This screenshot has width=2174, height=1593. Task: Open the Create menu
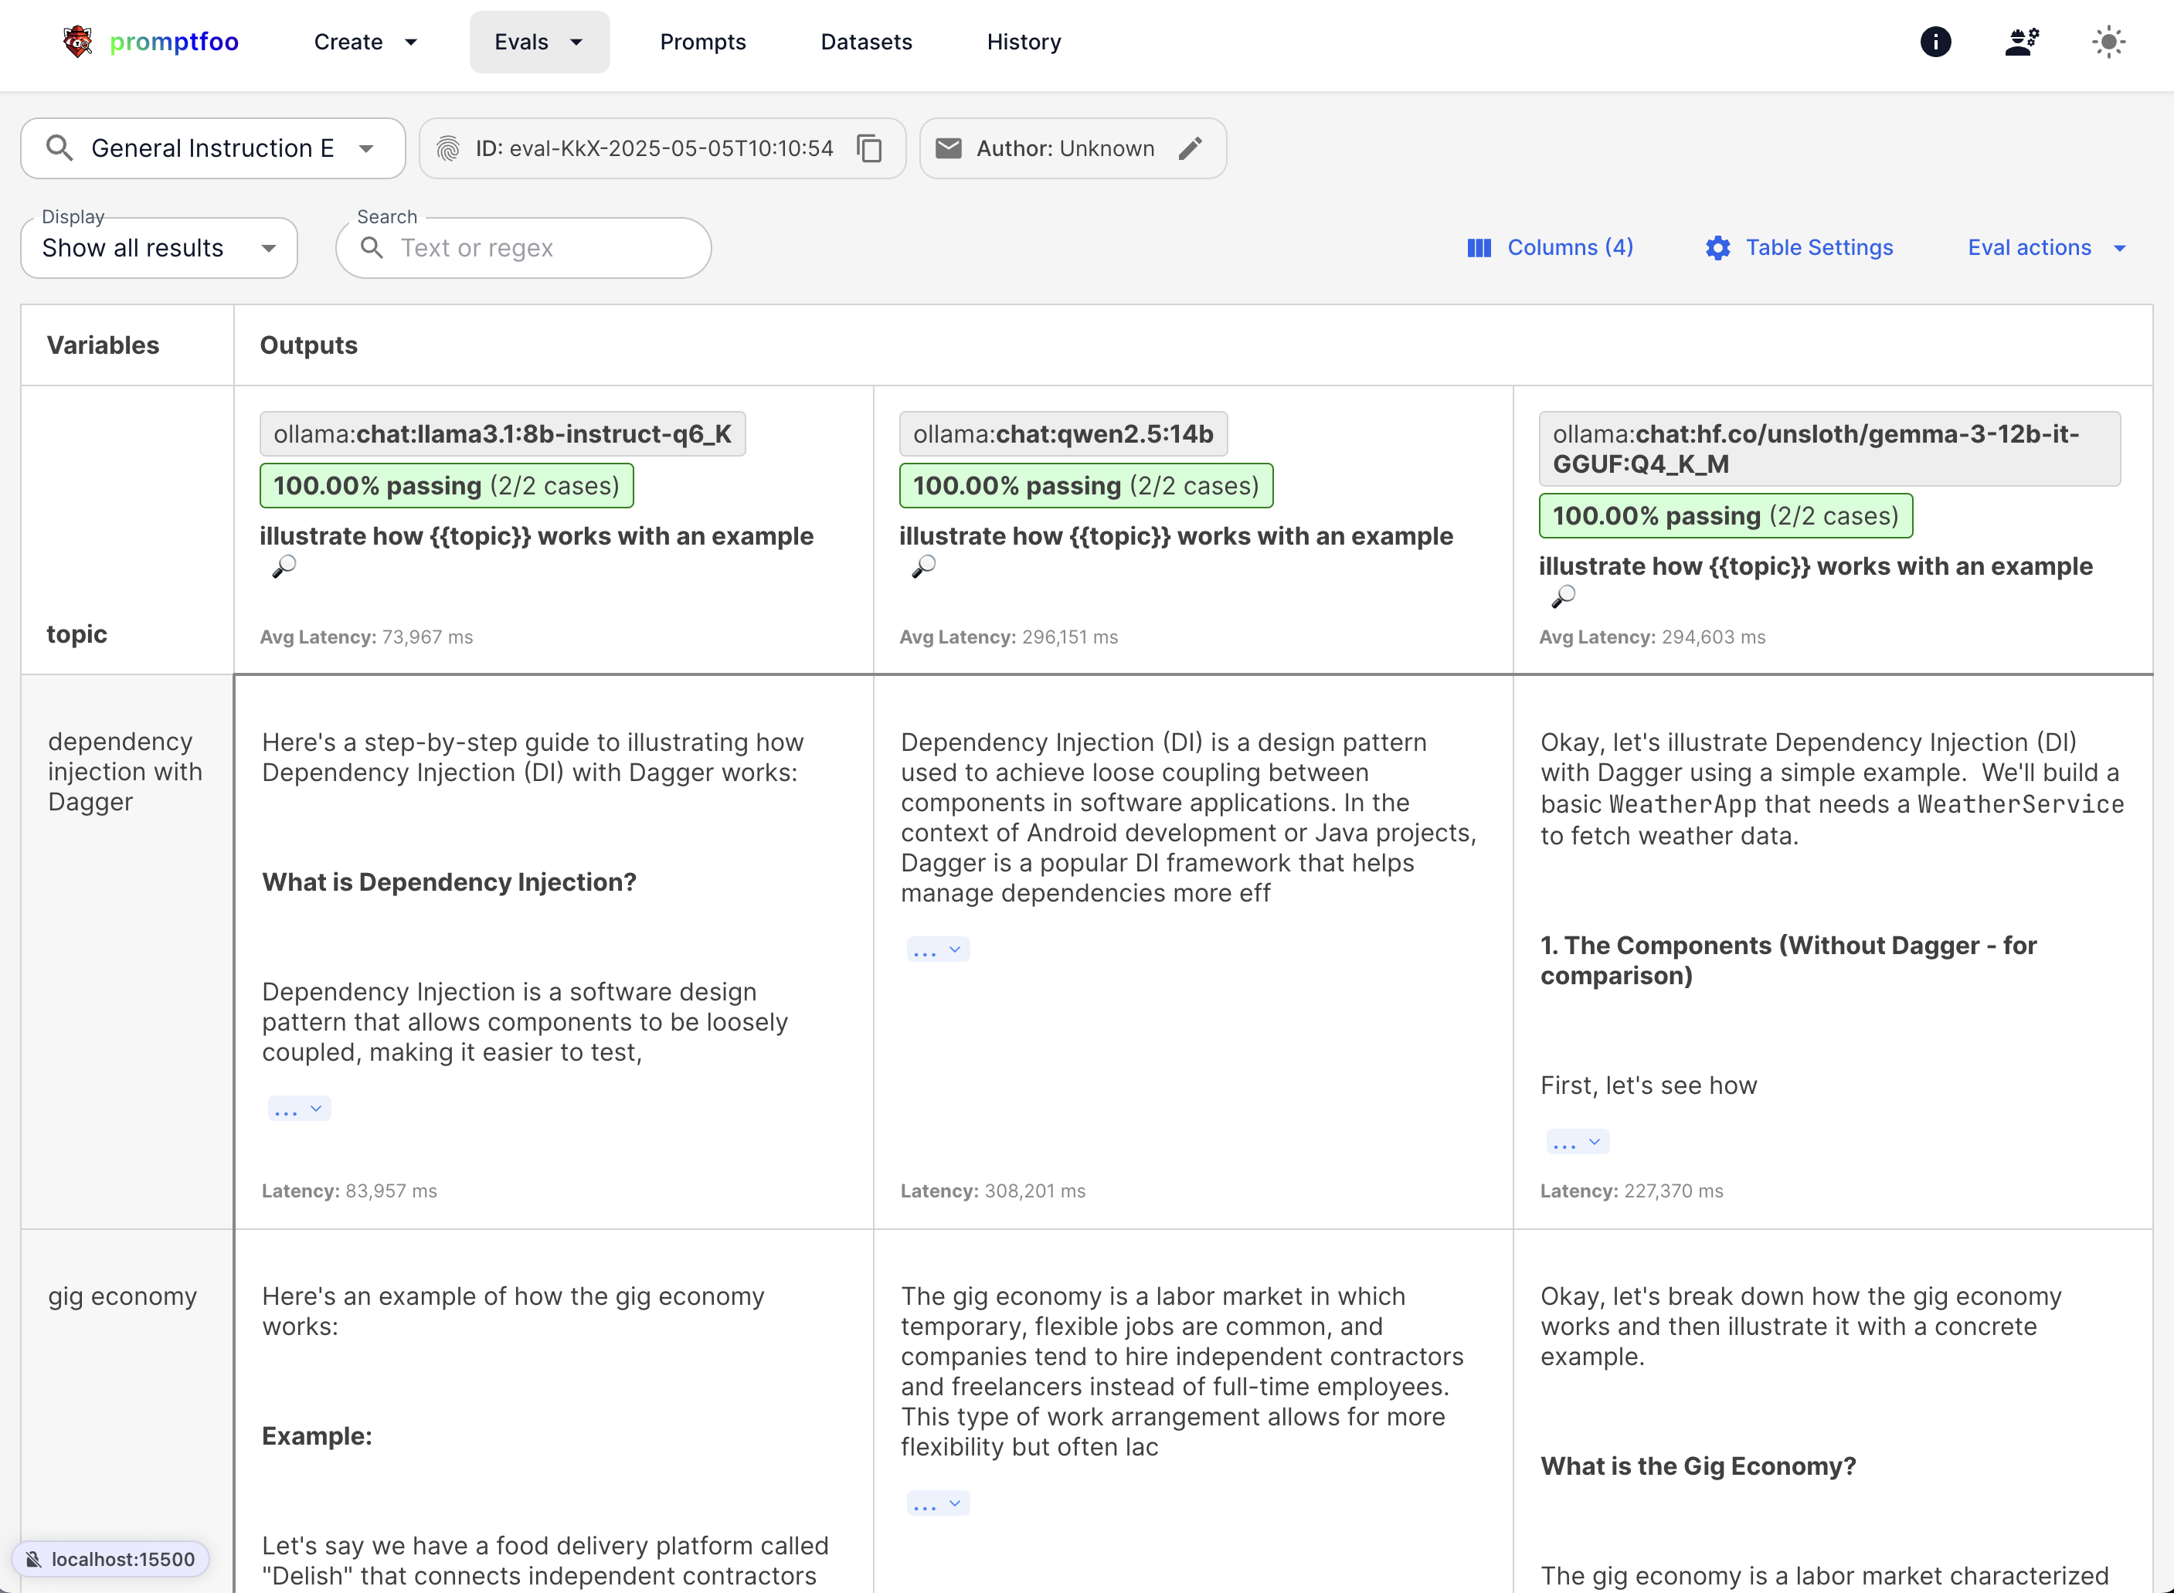pyautogui.click(x=365, y=42)
